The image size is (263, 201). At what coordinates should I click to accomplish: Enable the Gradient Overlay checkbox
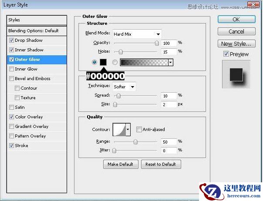[x=11, y=126]
